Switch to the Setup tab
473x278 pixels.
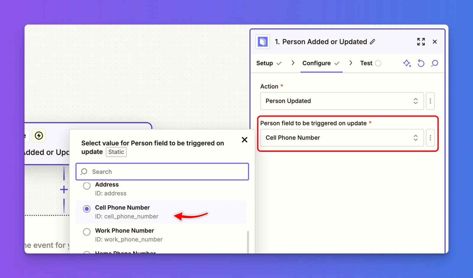[x=269, y=63]
